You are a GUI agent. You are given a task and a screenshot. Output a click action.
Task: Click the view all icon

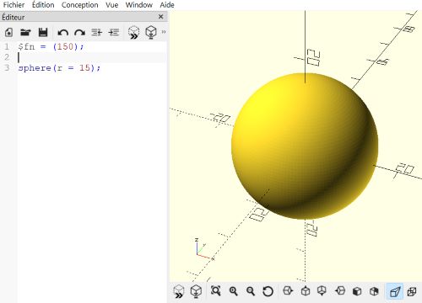[216, 291]
